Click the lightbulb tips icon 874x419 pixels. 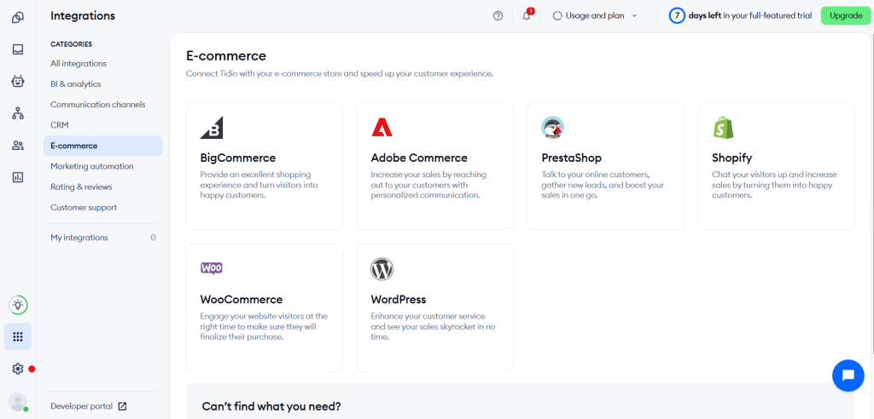point(18,305)
